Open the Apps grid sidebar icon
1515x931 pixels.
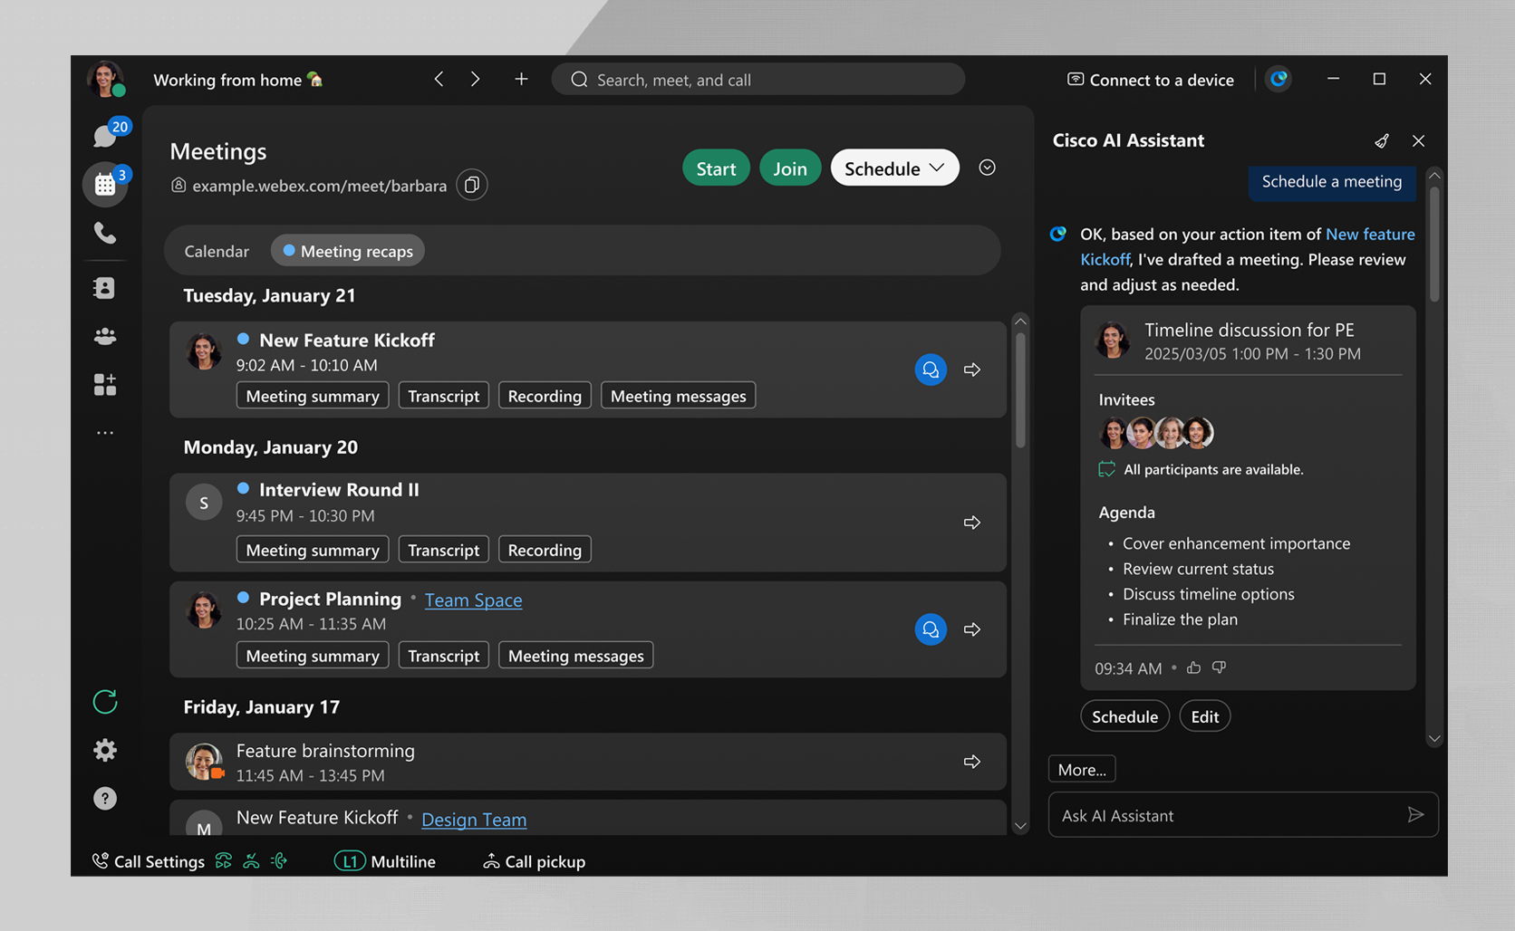click(x=105, y=385)
